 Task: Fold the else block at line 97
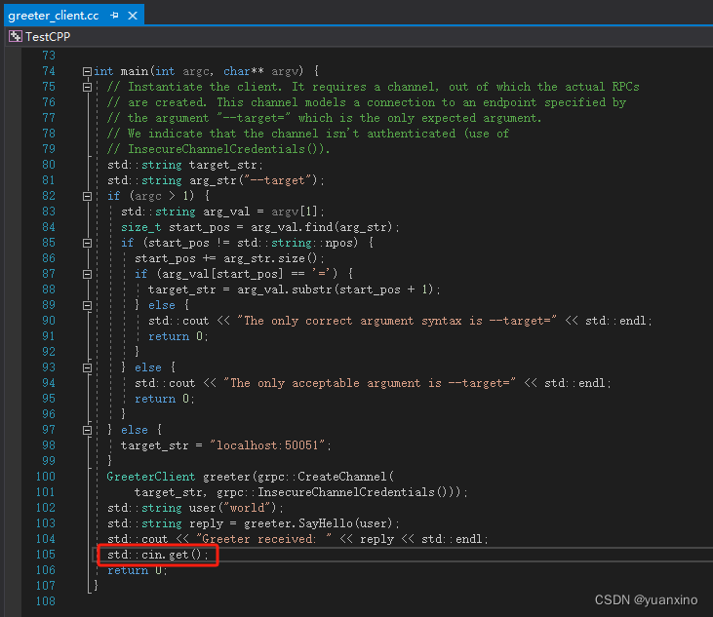point(87,430)
